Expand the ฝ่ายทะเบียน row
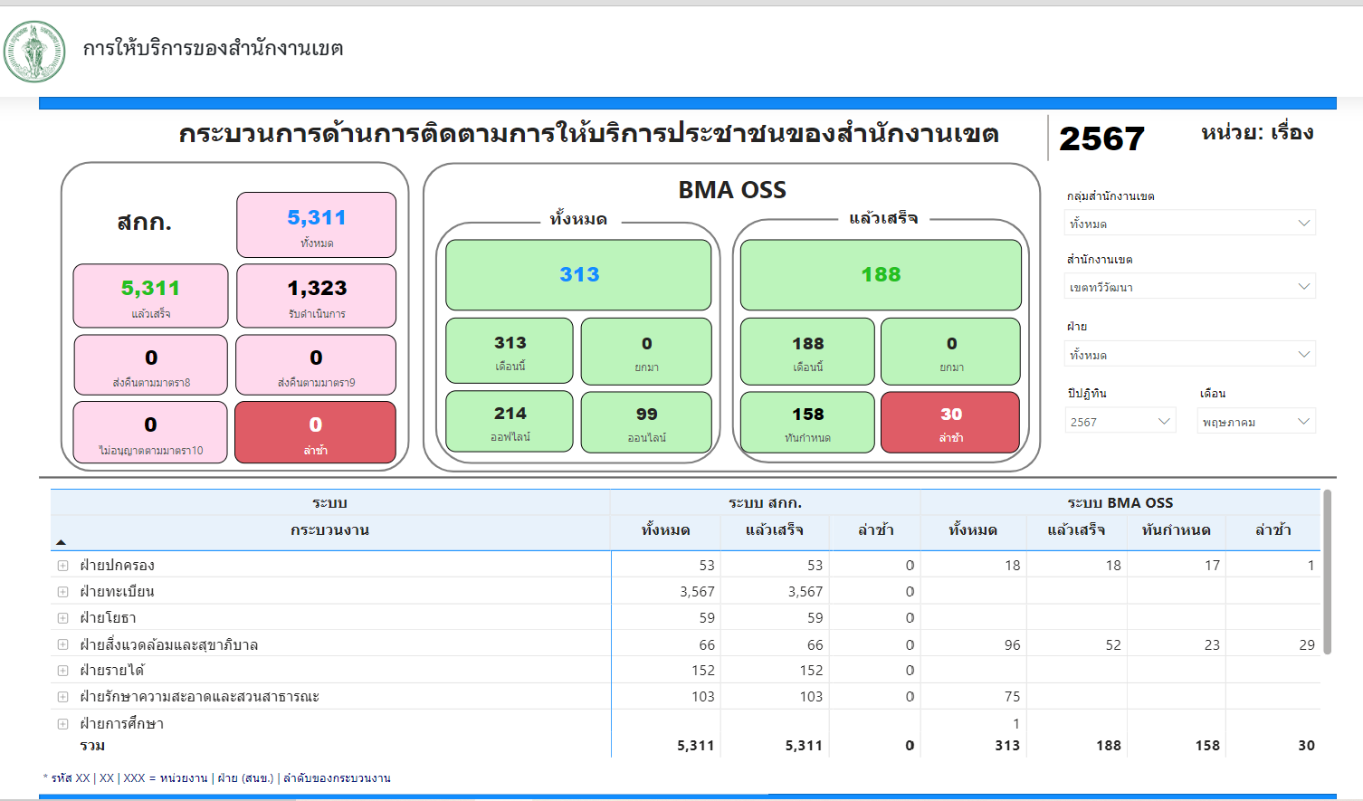This screenshot has width=1363, height=801. pos(63,592)
